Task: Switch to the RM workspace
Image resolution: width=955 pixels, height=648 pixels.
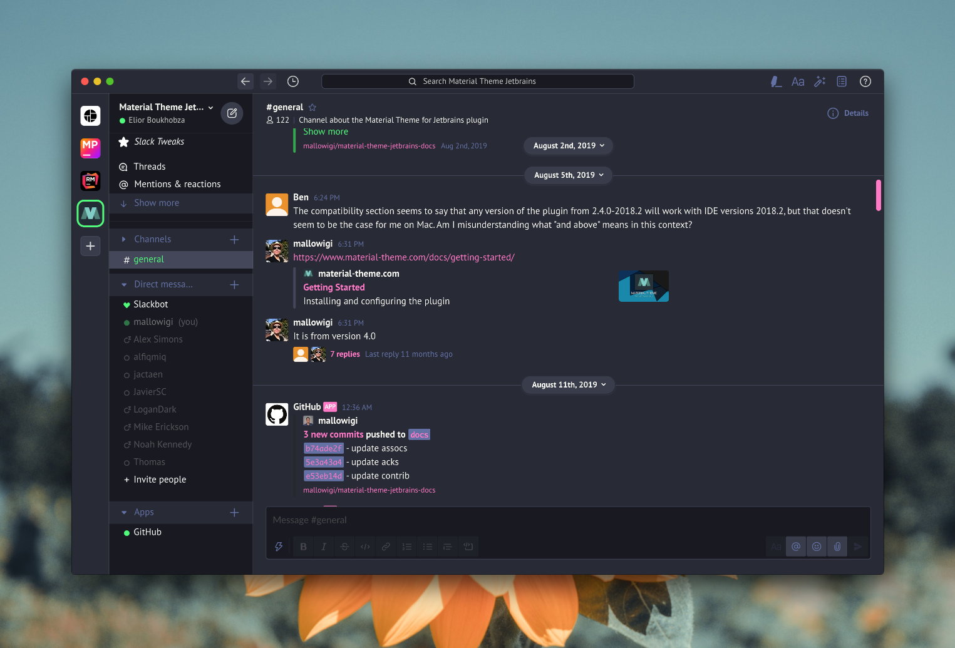Action: tap(90, 181)
